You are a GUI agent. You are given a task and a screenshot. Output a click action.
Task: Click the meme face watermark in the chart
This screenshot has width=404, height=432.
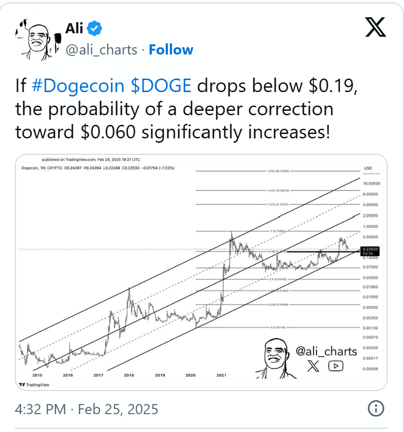pos(275,358)
